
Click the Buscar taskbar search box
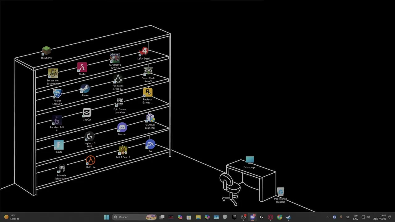(135, 217)
